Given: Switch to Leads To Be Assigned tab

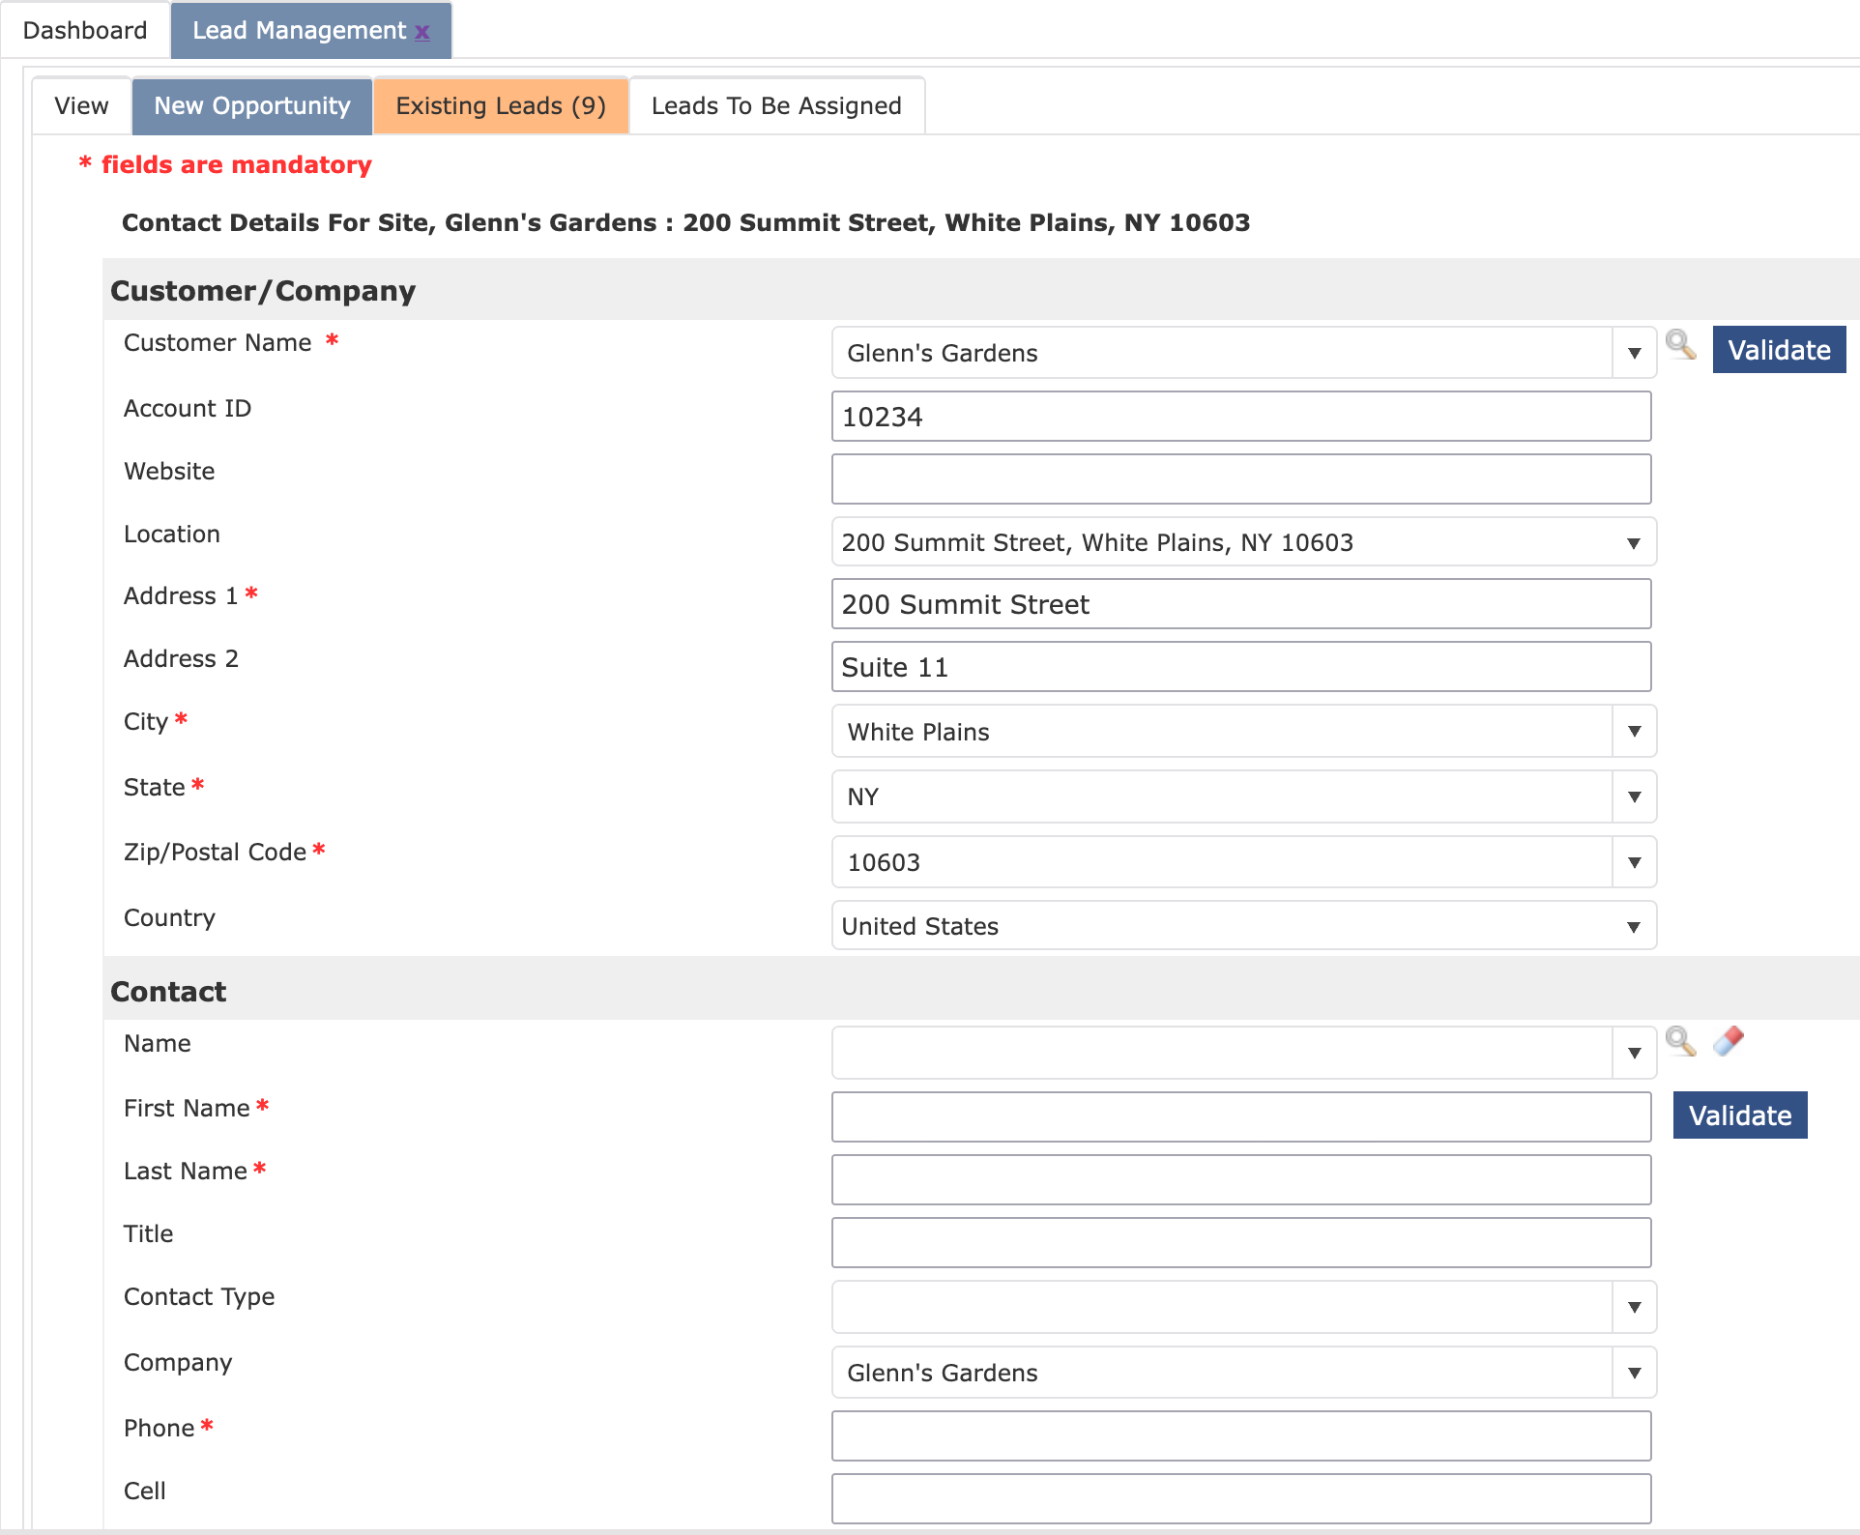Looking at the screenshot, I should click(x=776, y=106).
